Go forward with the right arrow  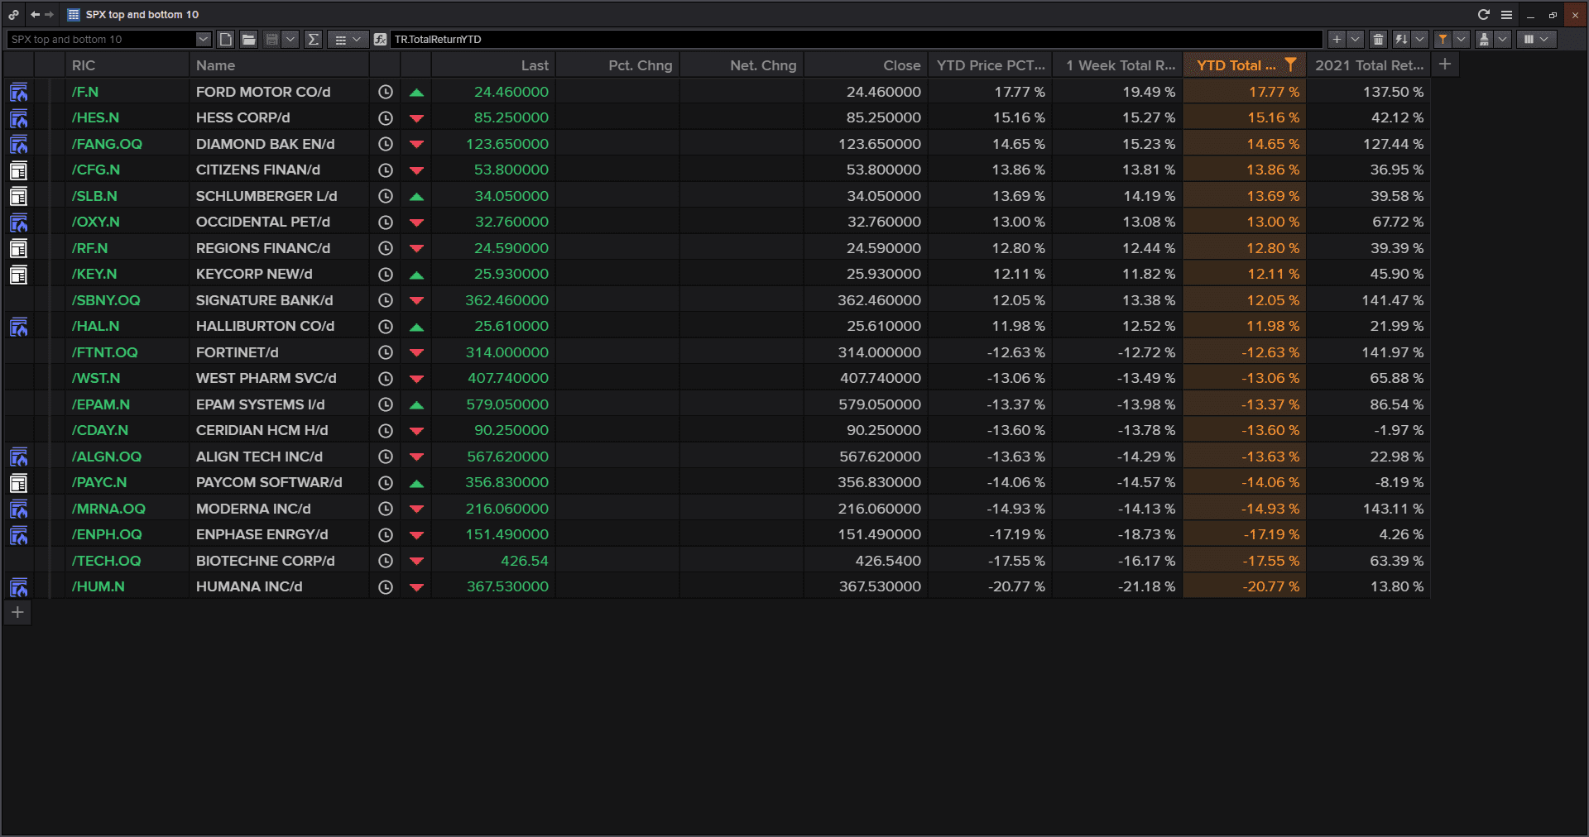pyautogui.click(x=49, y=14)
